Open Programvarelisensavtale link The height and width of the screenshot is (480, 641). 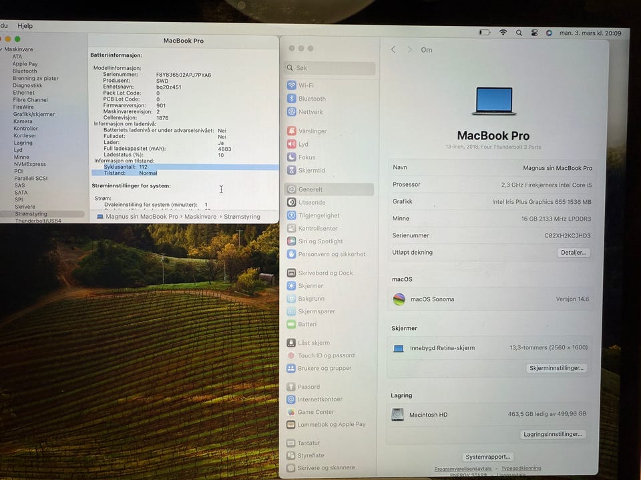click(463, 469)
